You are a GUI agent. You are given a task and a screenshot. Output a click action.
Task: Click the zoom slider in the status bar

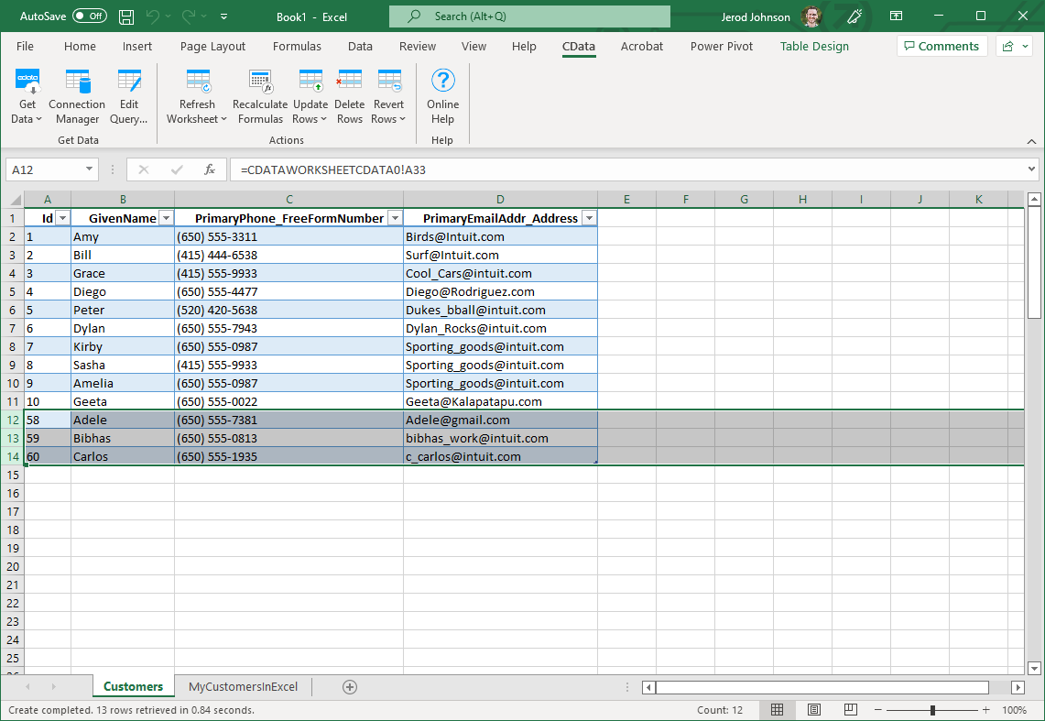pyautogui.click(x=932, y=710)
